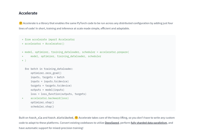Click the "inputs, targets = batch" line
197x134 pixels.
click(48, 77)
